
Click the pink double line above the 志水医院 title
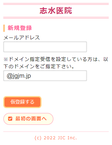pos(56,4)
